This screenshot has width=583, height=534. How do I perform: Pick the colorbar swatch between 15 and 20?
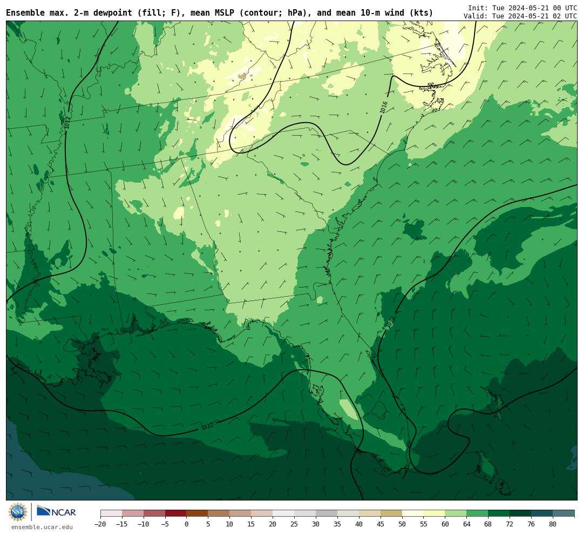point(262,513)
